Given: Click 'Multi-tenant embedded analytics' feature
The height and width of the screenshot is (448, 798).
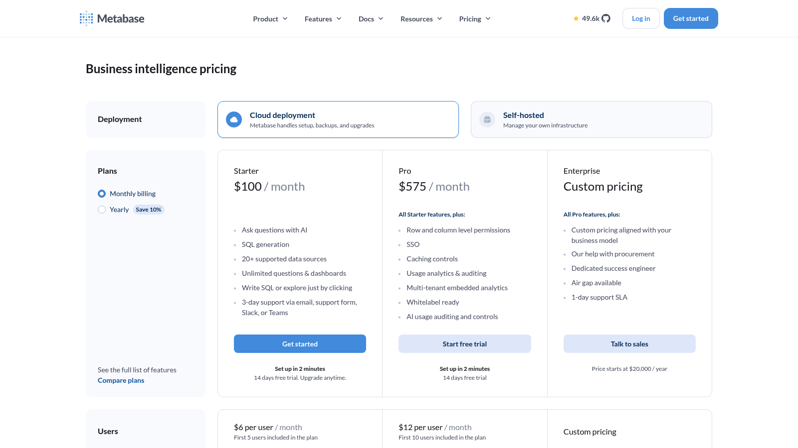Looking at the screenshot, I should [457, 288].
